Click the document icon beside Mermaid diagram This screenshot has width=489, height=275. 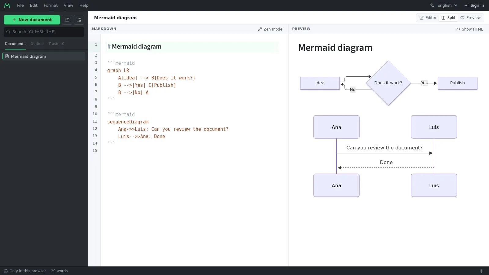(x=7, y=57)
